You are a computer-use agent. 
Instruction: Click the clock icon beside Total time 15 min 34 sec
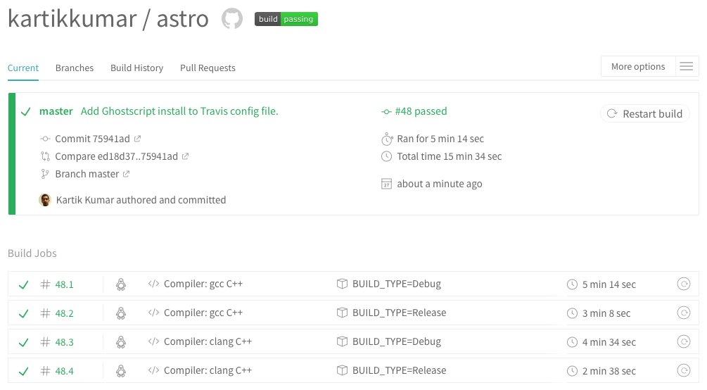coord(386,156)
